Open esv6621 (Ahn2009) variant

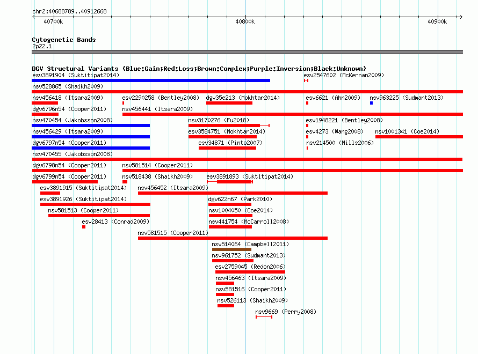333,98
